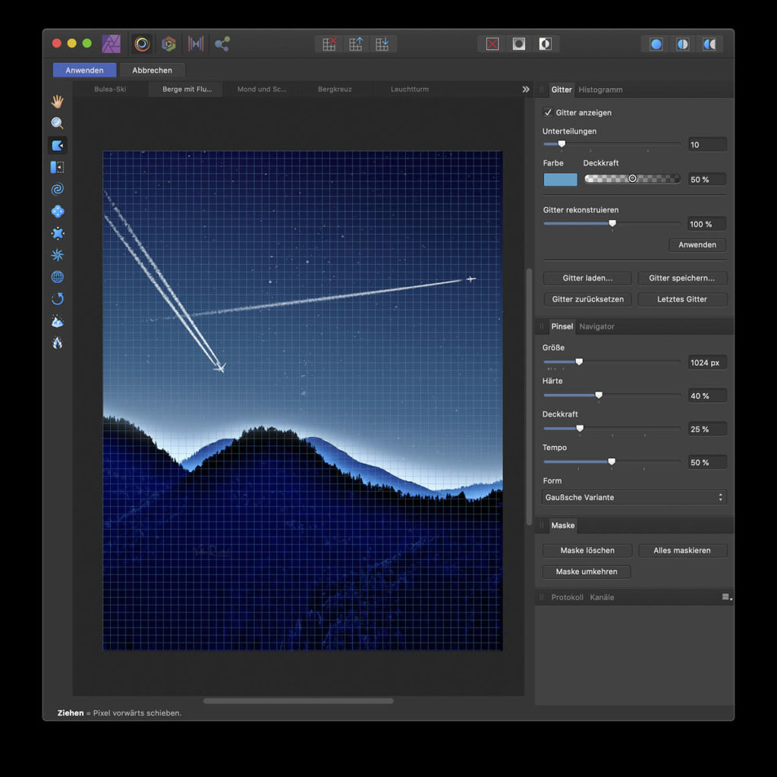777x777 pixels.
Task: Select the Liquify Persona circle icon
Action: [142, 43]
